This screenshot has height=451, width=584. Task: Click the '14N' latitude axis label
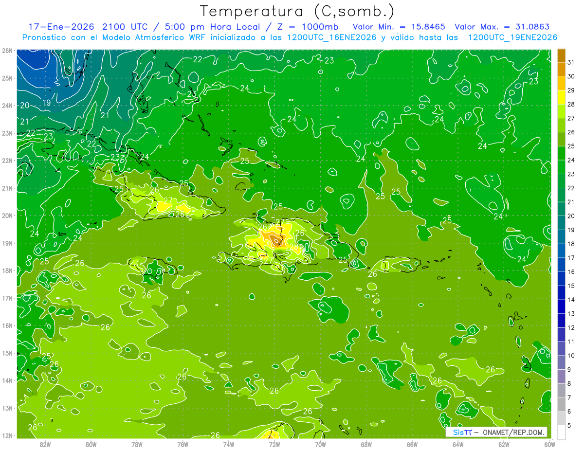click(x=7, y=380)
